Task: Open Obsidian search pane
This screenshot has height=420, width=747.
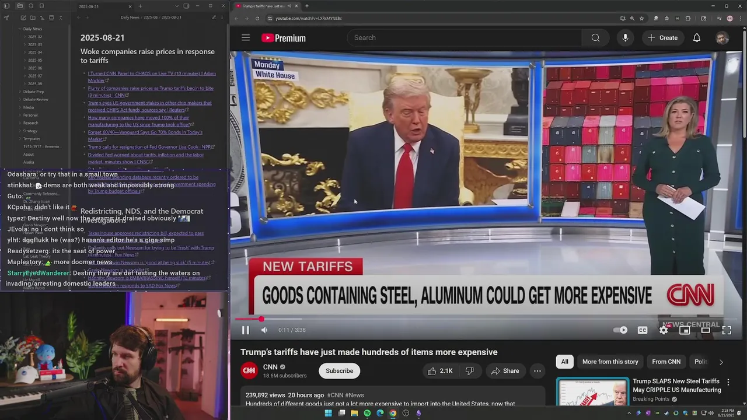Action: coord(31,6)
